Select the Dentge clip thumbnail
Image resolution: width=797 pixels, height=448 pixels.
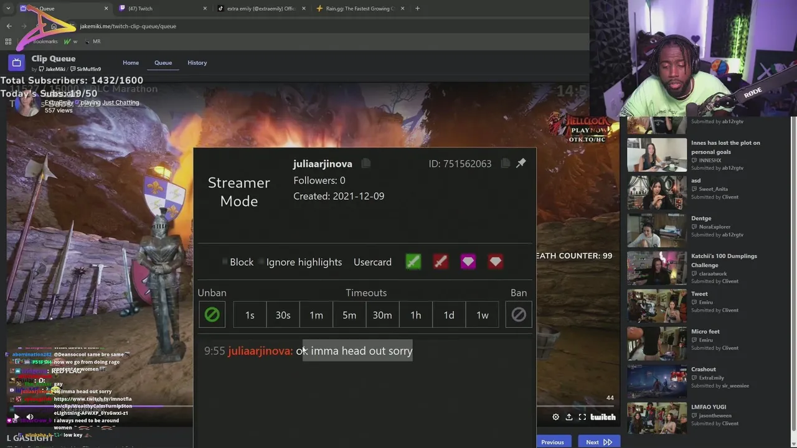click(657, 230)
